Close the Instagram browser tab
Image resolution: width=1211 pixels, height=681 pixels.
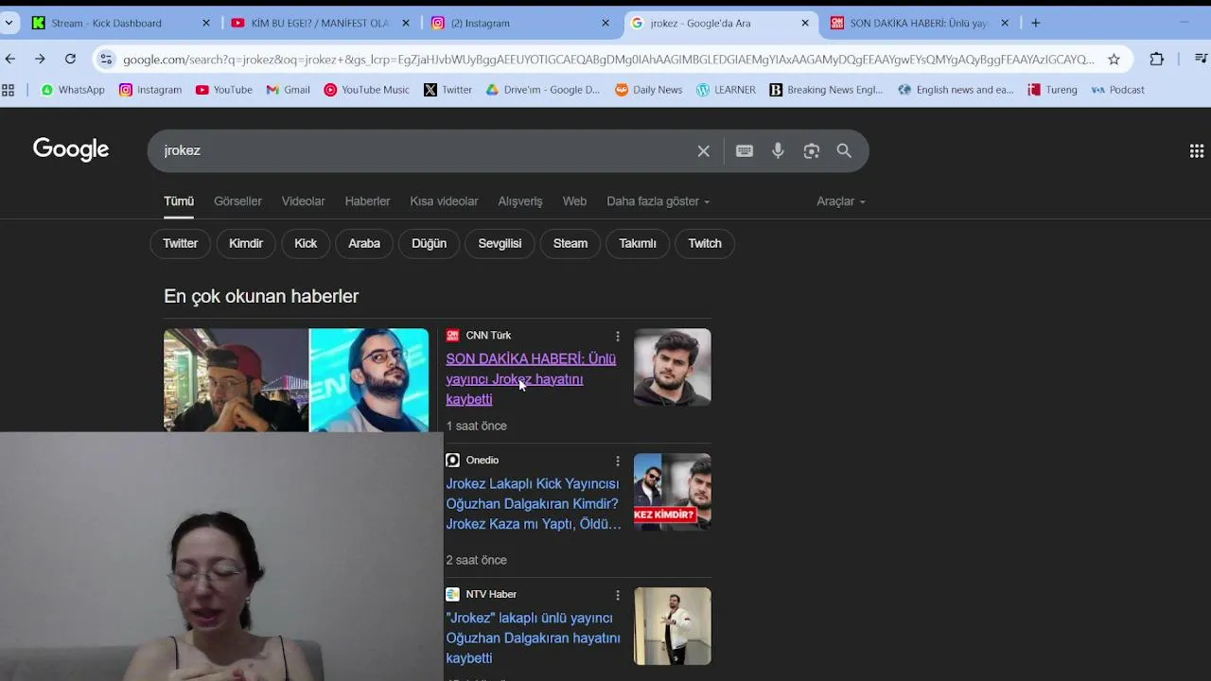pyautogui.click(x=605, y=23)
